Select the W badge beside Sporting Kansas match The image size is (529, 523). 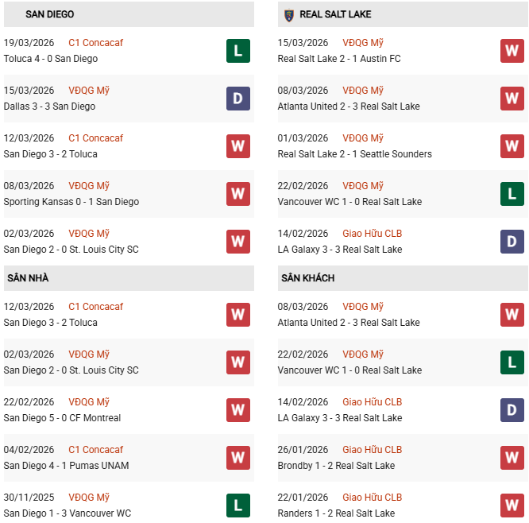238,194
